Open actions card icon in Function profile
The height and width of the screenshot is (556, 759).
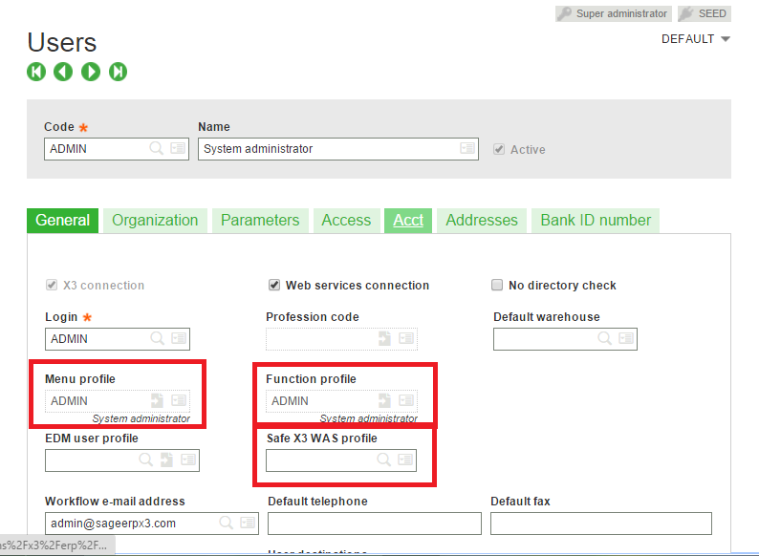[x=406, y=400]
